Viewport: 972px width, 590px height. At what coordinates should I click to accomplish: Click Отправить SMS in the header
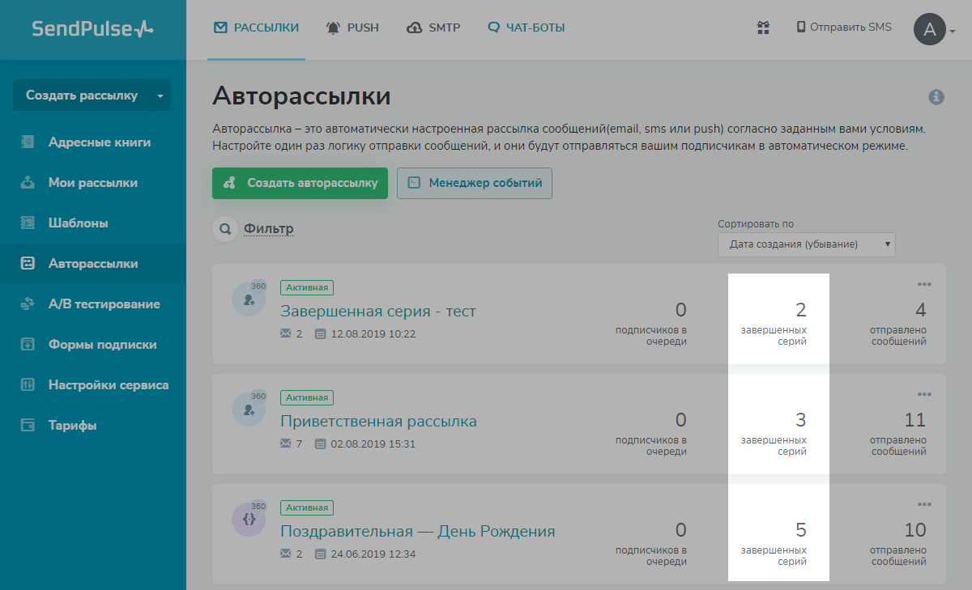(x=844, y=27)
